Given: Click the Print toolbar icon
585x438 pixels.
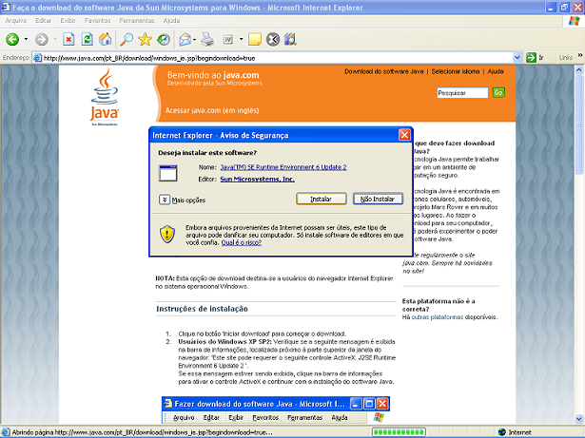Looking at the screenshot, I should [208, 40].
